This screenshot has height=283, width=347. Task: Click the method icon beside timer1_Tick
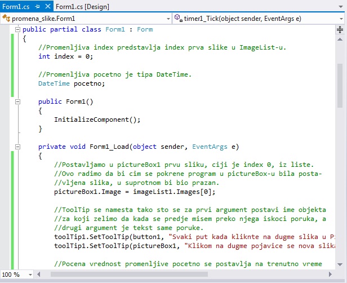tap(178, 18)
